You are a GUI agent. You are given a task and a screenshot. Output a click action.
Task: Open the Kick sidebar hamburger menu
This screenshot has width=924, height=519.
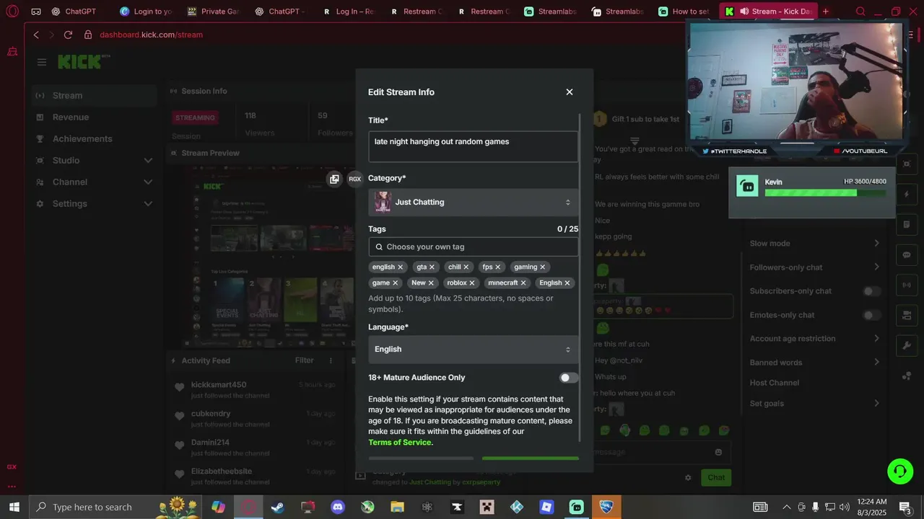[42, 62]
